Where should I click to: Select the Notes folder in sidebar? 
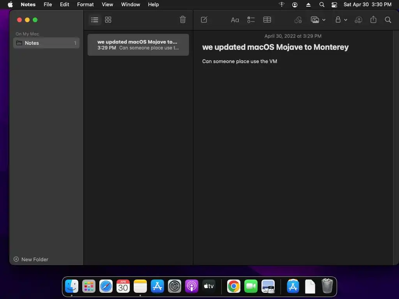(46, 43)
